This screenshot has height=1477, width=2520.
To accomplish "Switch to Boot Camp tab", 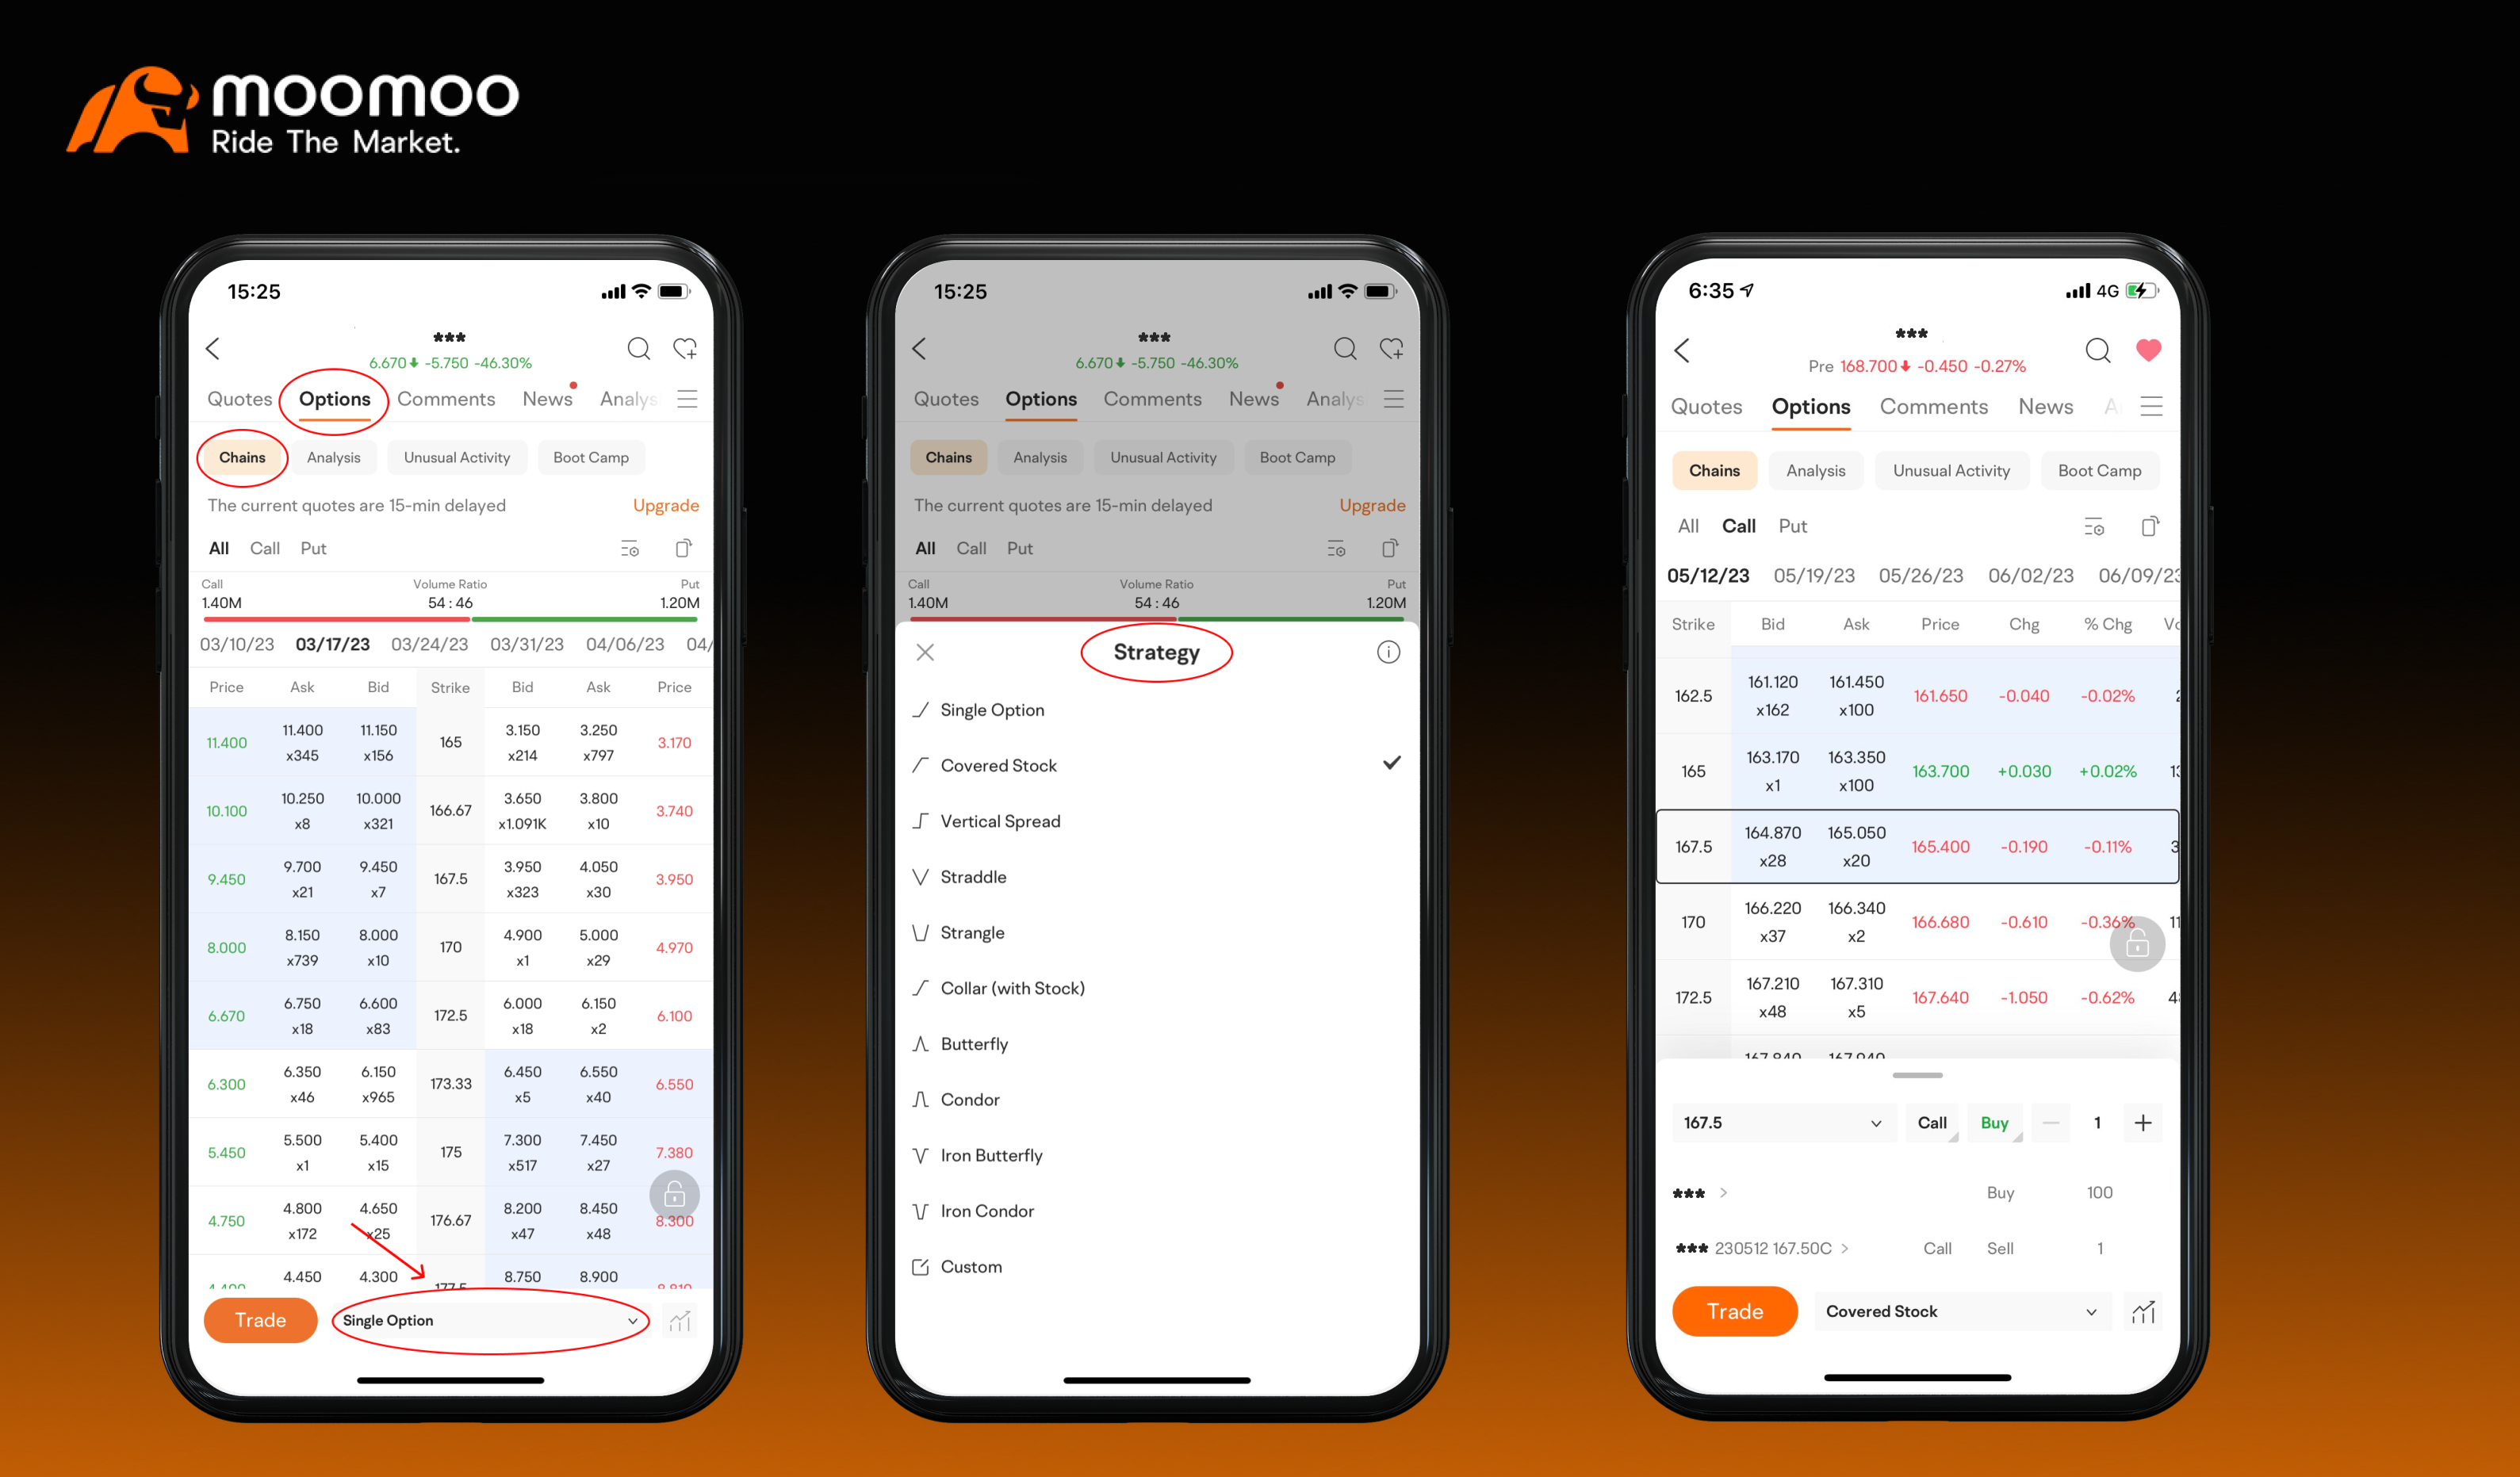I will (x=596, y=459).
